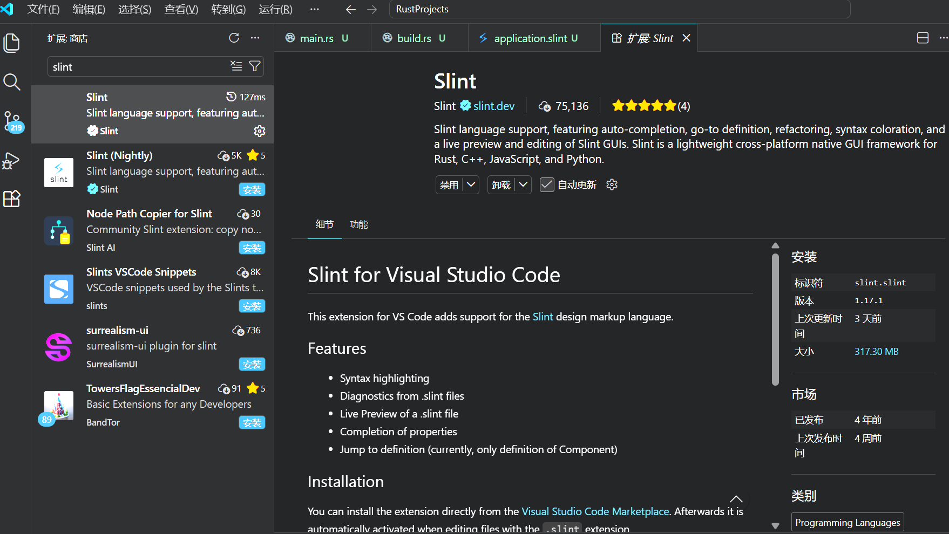Open the Visual Studio Code Marketplace link
949x534 pixels.
pyautogui.click(x=595, y=511)
